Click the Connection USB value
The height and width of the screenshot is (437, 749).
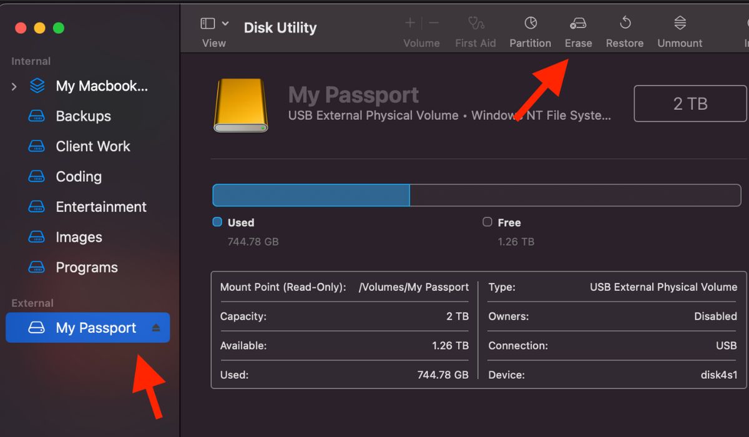(x=727, y=345)
